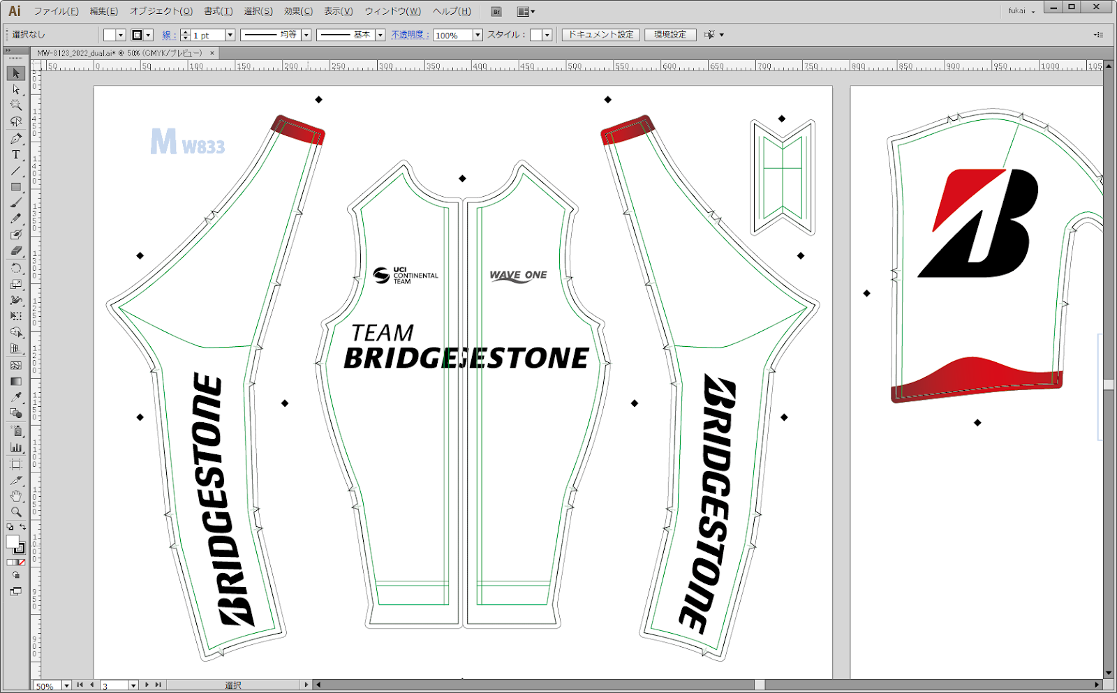Expand the opacity 100% dropdown
The image size is (1117, 693).
[x=478, y=35]
